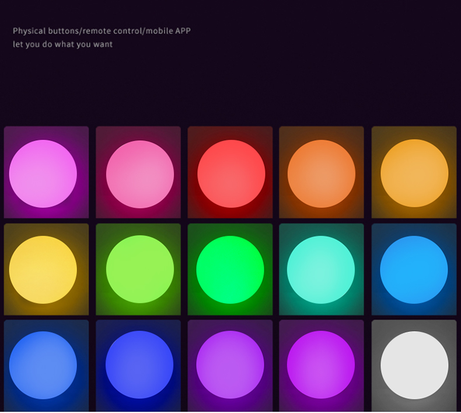Pick the white light sphere
This screenshot has width=461, height=413.
point(414,365)
